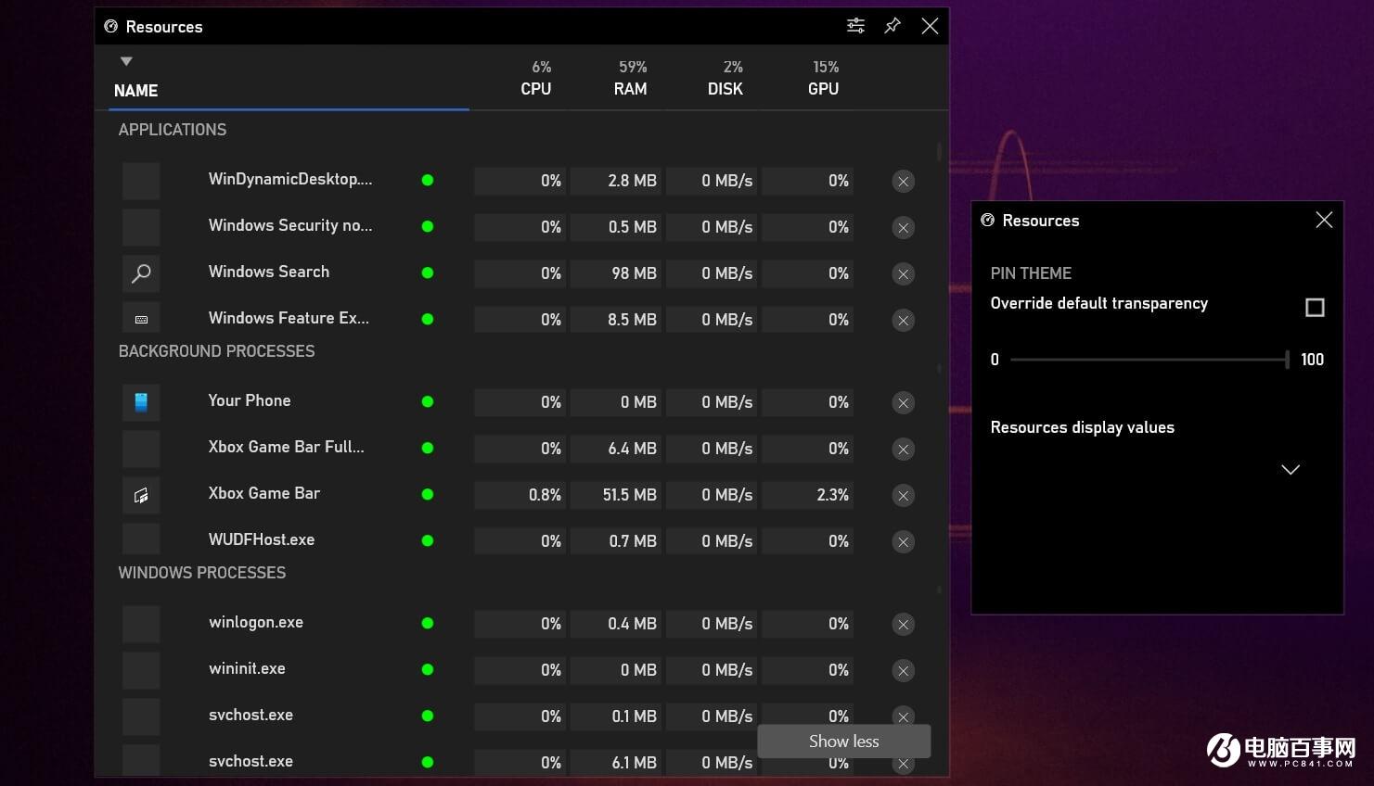End the Windows Security notification process
Viewport: 1374px width, 786px height.
(903, 227)
